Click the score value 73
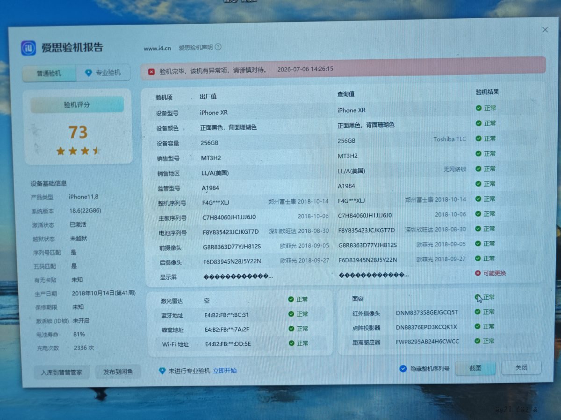 pyautogui.click(x=78, y=133)
